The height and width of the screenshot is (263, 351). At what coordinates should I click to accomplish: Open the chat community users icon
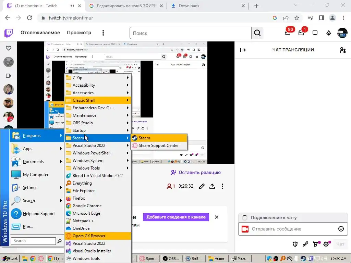[342, 50]
